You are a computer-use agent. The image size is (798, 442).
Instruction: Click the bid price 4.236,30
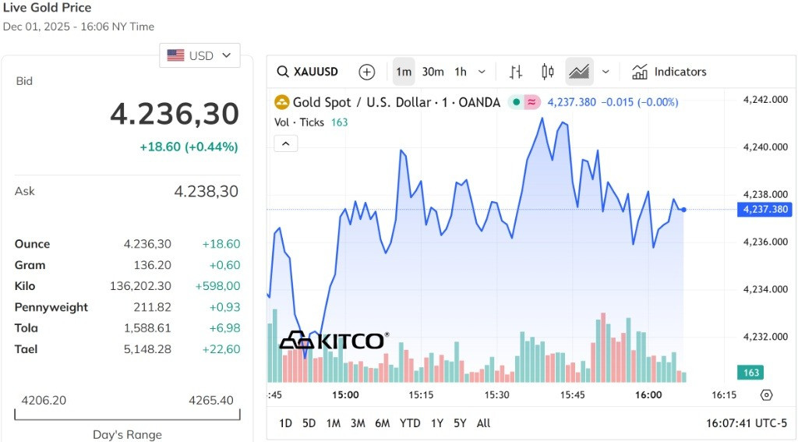tap(175, 113)
